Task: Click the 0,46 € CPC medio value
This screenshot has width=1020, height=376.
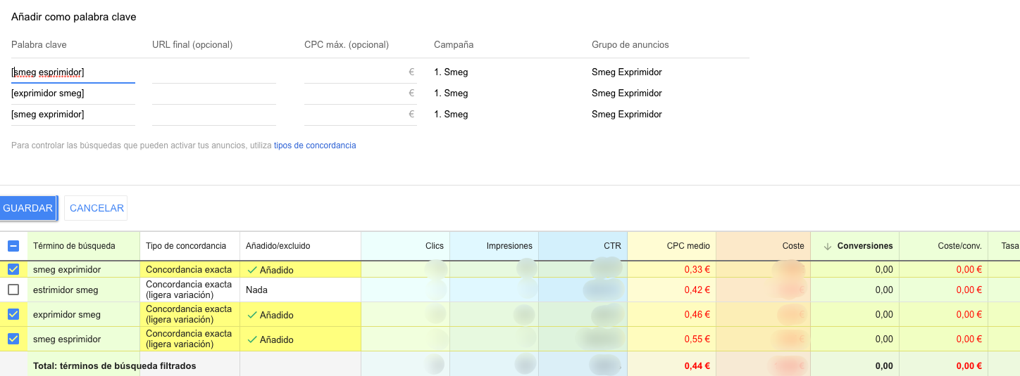Action: [x=697, y=314]
